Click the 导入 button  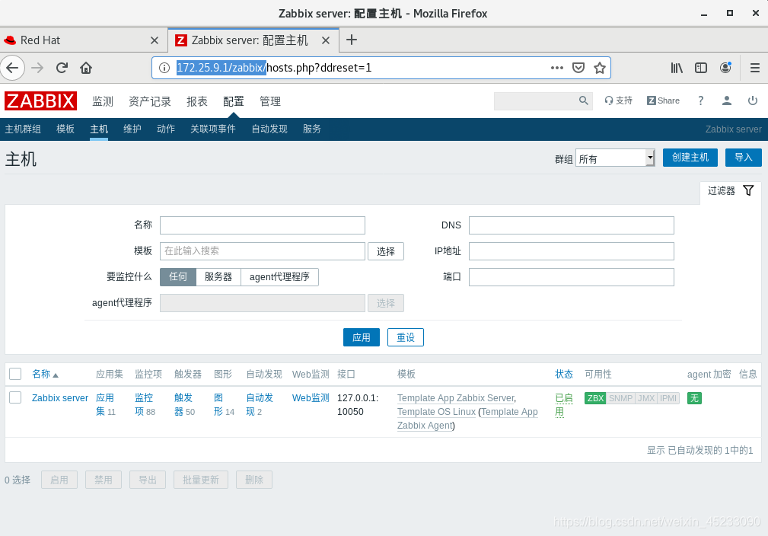pyautogui.click(x=744, y=158)
